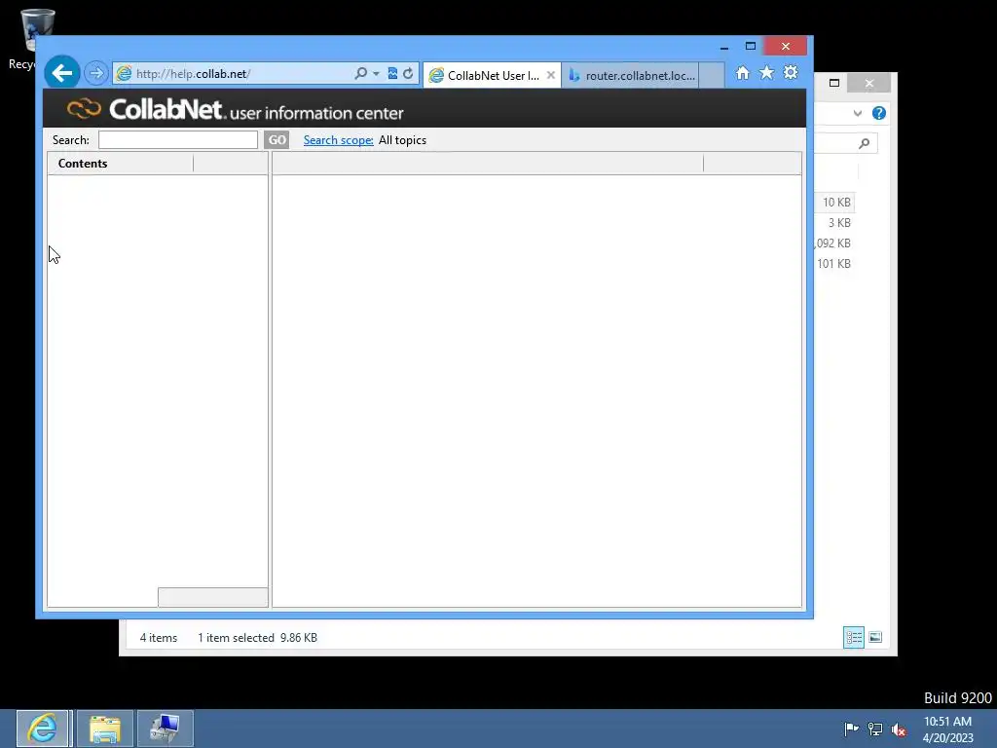997x748 pixels.
Task: Select the 3 KB file size entry
Action: click(x=839, y=223)
